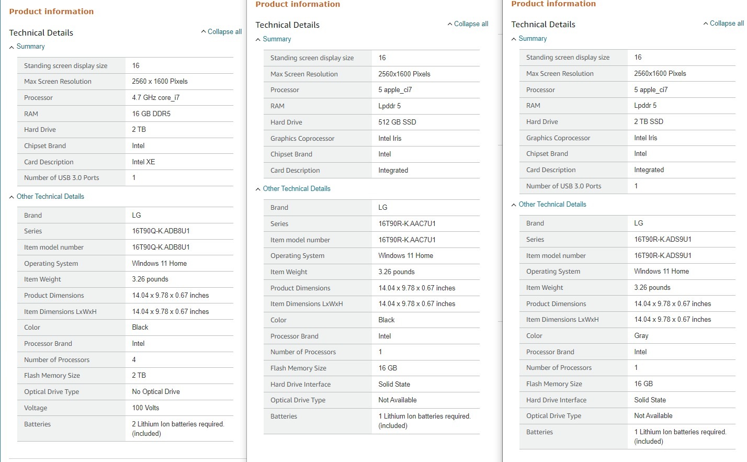747x462 pixels.
Task: Select the 16T90Q-K.ADB8U1 Series value
Action: [161, 231]
